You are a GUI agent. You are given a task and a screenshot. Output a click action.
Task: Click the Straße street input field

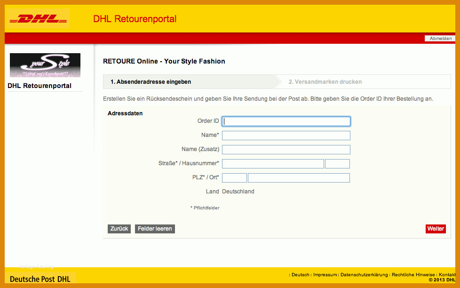(273, 163)
